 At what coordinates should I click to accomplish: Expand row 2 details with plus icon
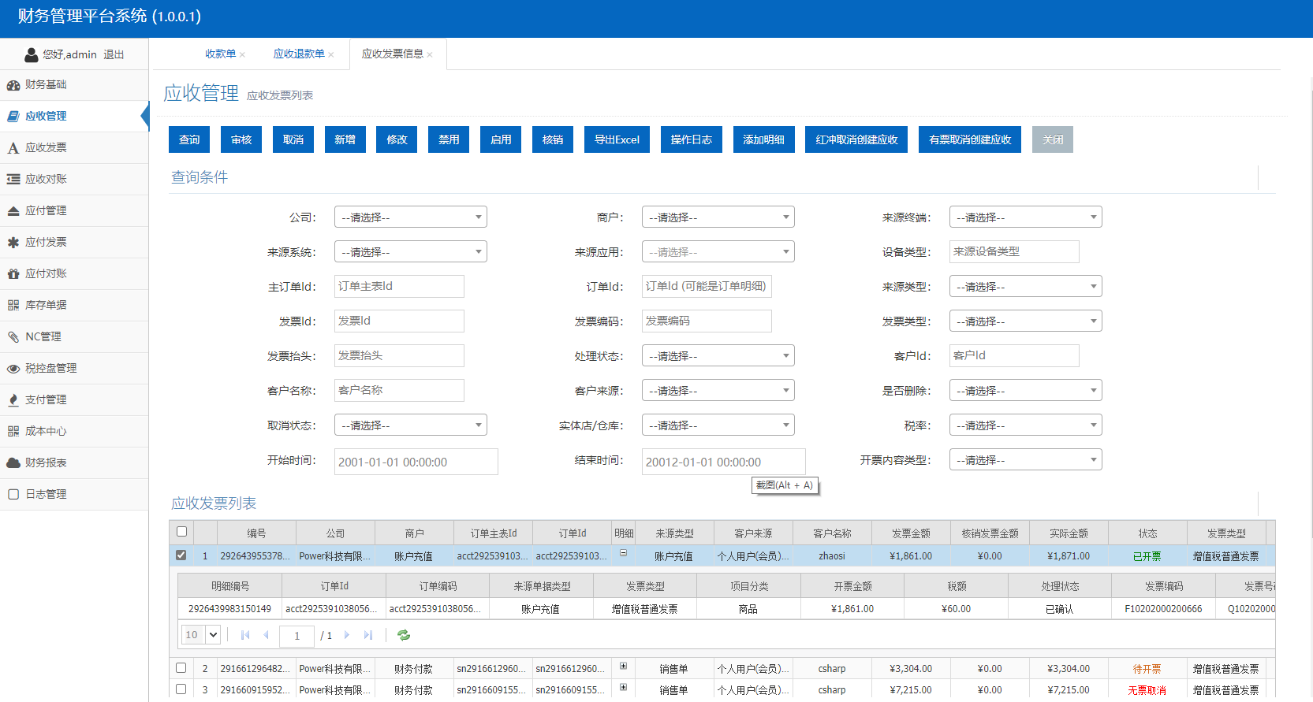coord(623,667)
